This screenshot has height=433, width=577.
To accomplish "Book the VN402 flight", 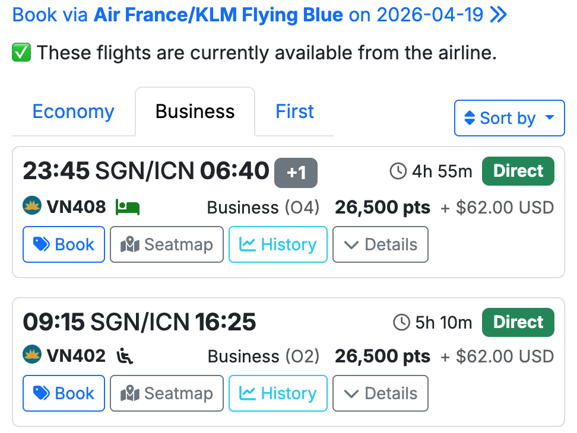I will (64, 393).
